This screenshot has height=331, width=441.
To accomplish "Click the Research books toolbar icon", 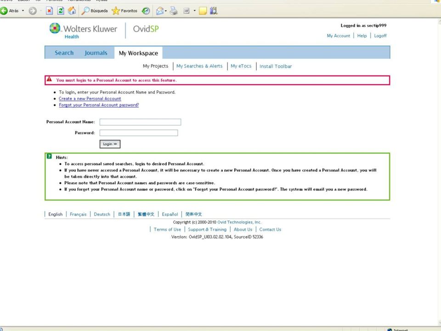I will coord(214,11).
